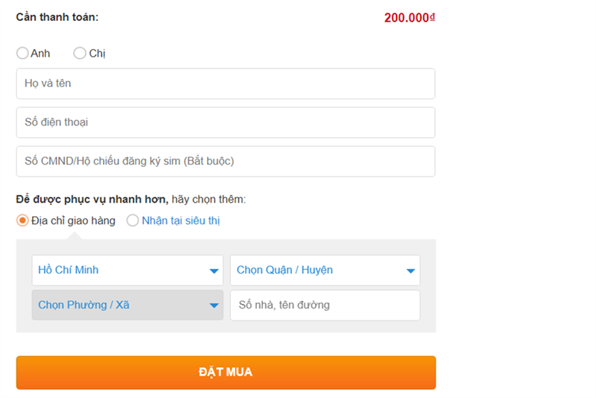
Task: Expand the "Chọn Quận / Huyện" dropdown
Action: pyautogui.click(x=317, y=270)
